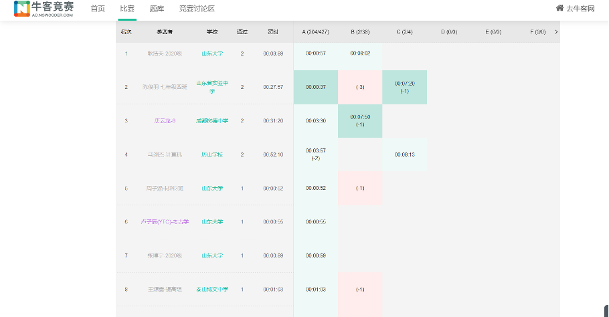Open 成都树德中学 school link in row 3
The image size is (609, 317).
212,121
